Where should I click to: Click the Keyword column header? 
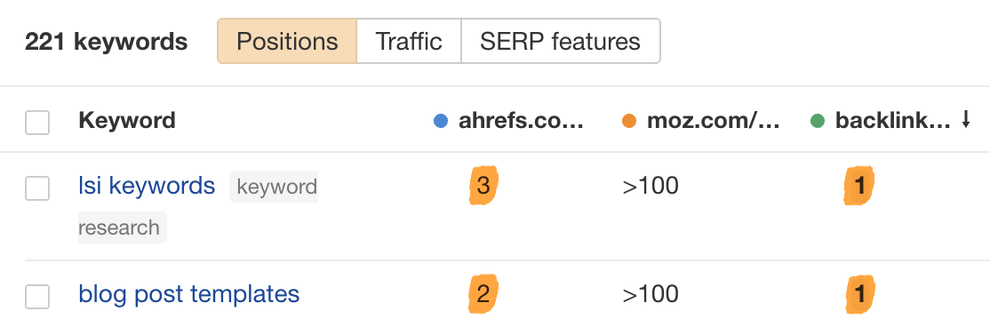tap(127, 121)
